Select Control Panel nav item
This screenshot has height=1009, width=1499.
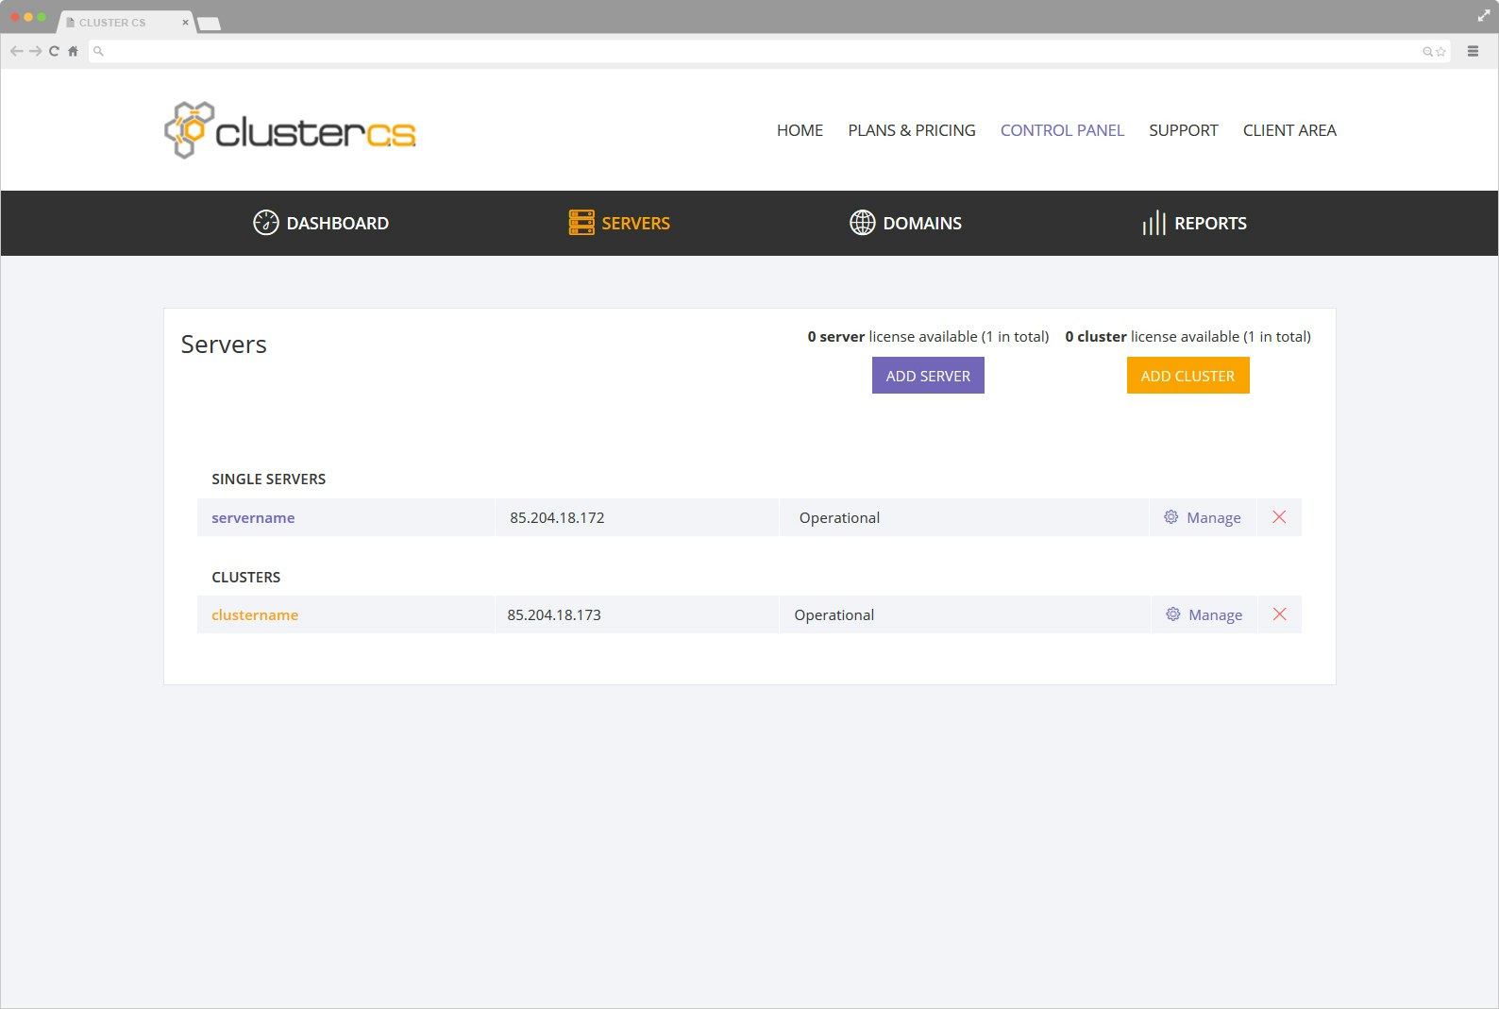click(1062, 130)
